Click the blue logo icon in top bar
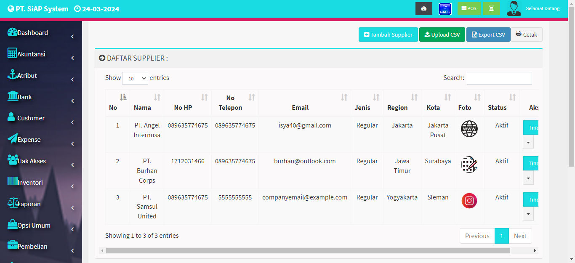 pyautogui.click(x=445, y=8)
